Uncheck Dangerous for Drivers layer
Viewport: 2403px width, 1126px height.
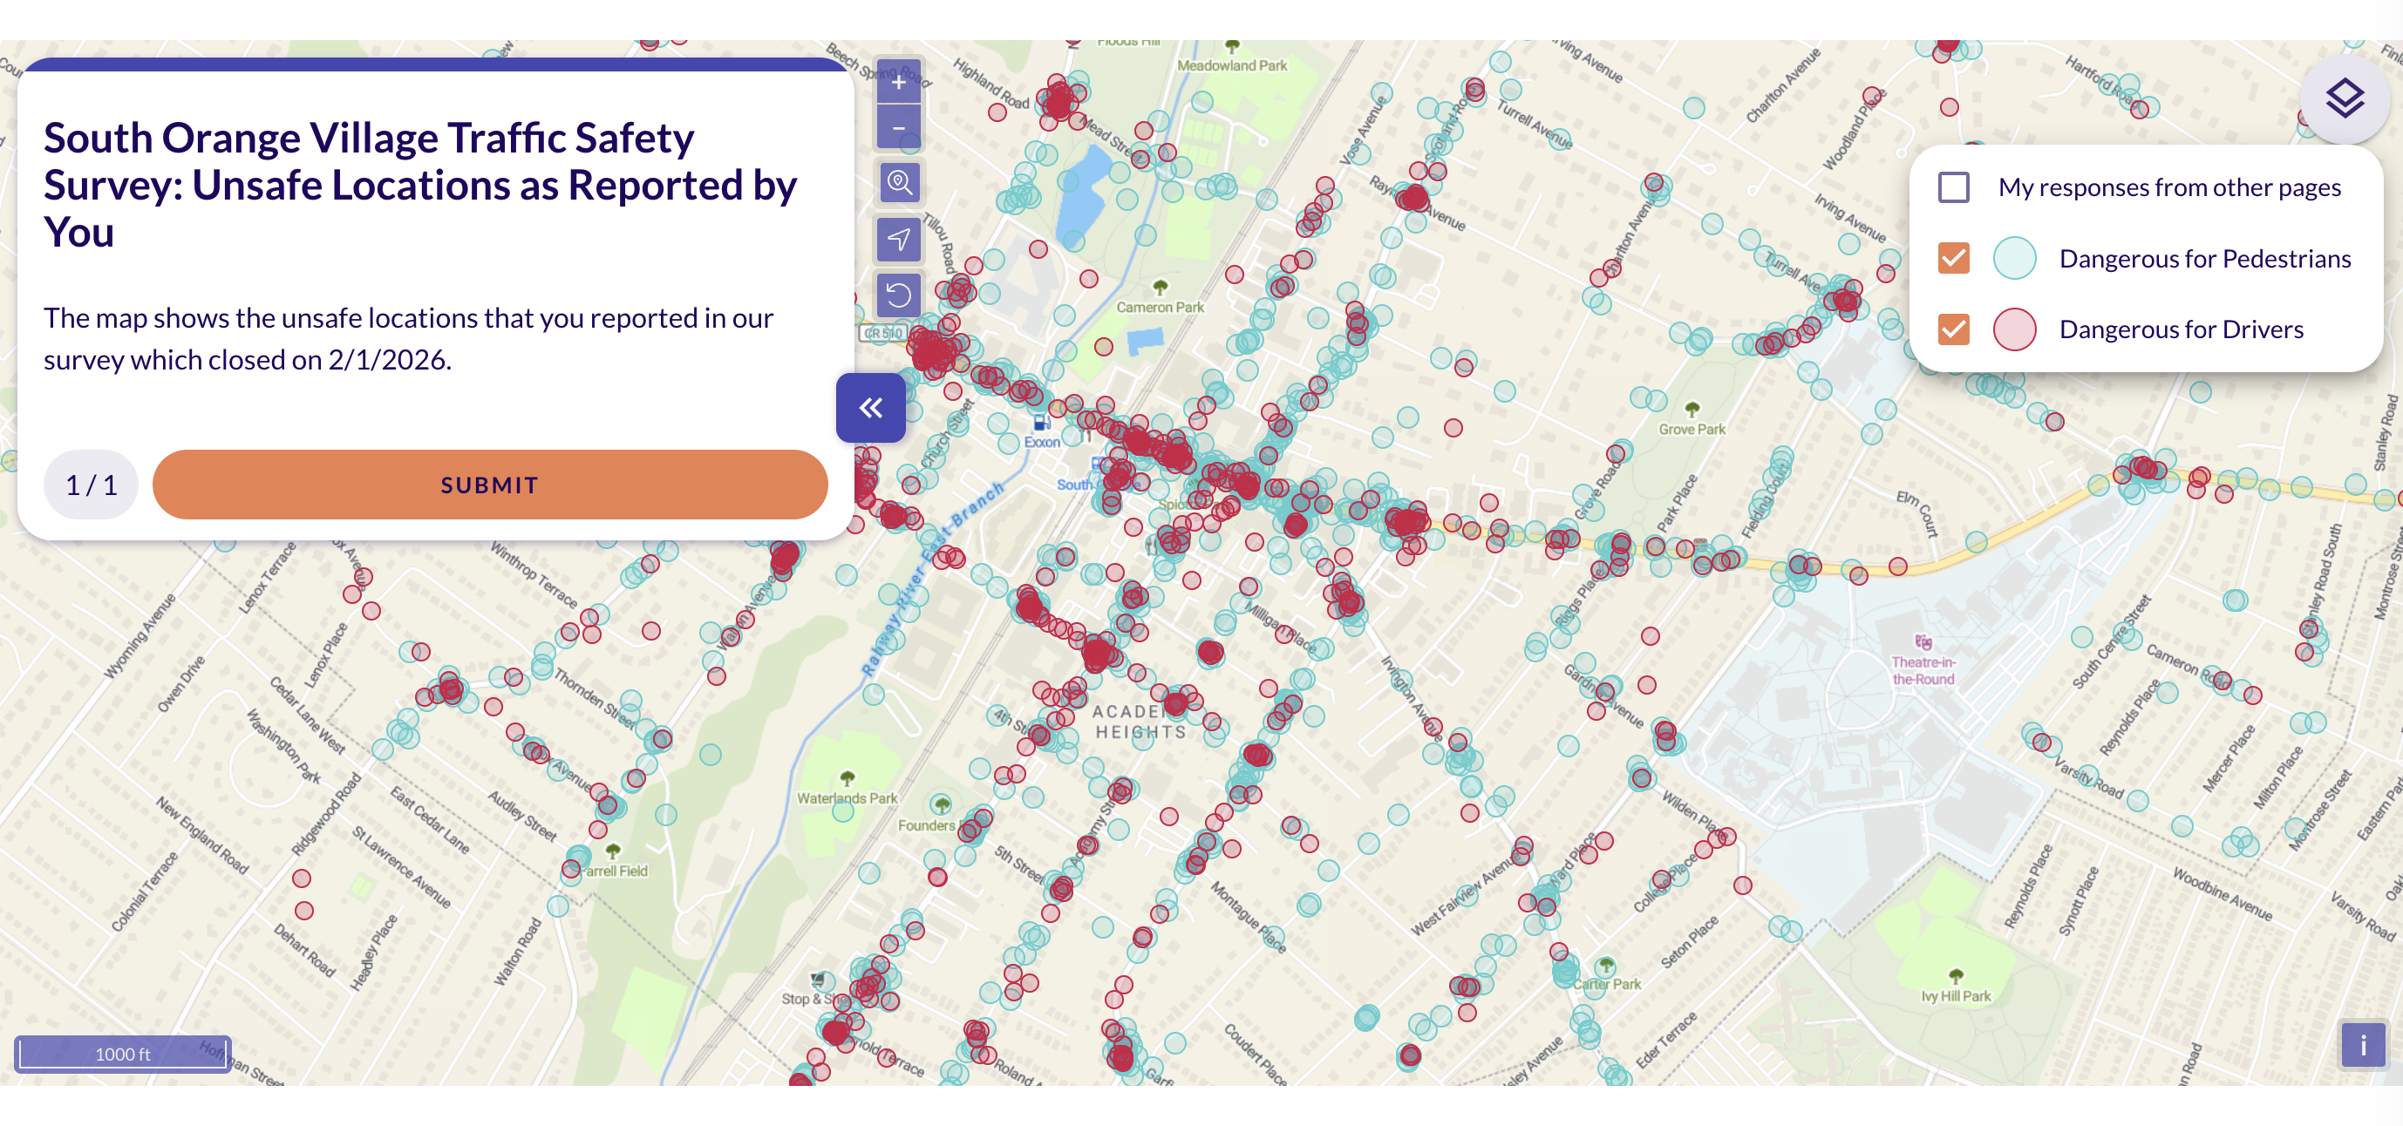1953,329
